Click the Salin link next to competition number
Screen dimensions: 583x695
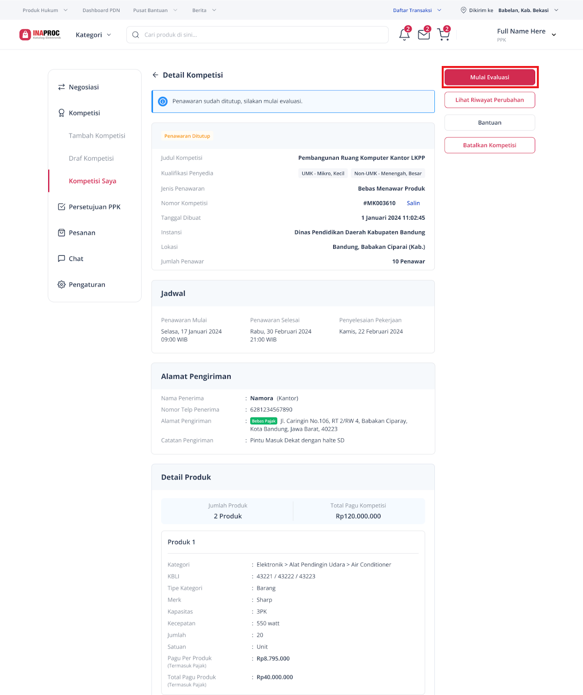coord(413,203)
